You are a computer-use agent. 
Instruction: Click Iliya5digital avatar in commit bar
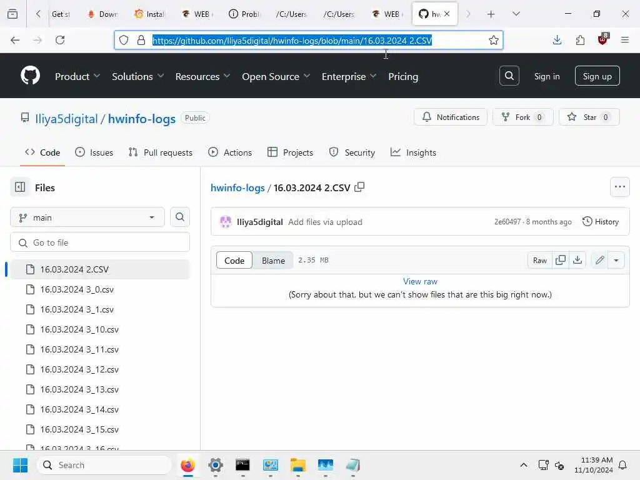(x=226, y=222)
